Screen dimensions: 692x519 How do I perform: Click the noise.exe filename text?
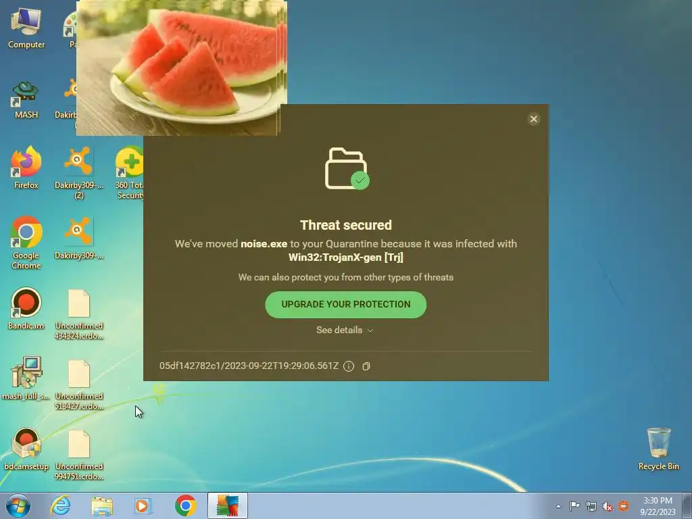tap(264, 243)
